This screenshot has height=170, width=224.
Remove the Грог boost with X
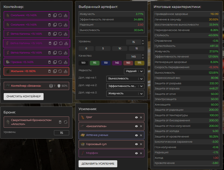141,117
